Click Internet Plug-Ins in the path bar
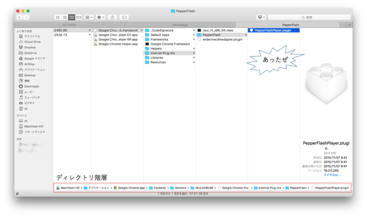This screenshot has width=367, height=217. [268, 188]
